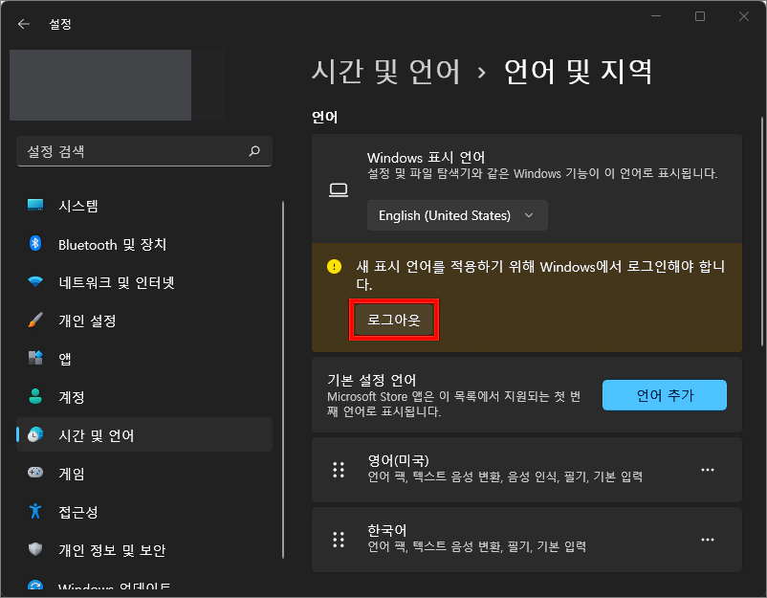Click the 설정 검색 search field
This screenshot has height=598, width=767.
click(x=144, y=151)
